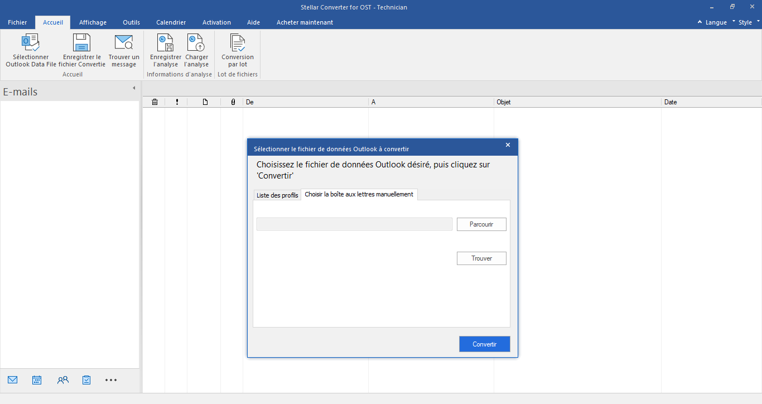Show the contacts view icon
The image size is (762, 404).
pyautogui.click(x=63, y=380)
